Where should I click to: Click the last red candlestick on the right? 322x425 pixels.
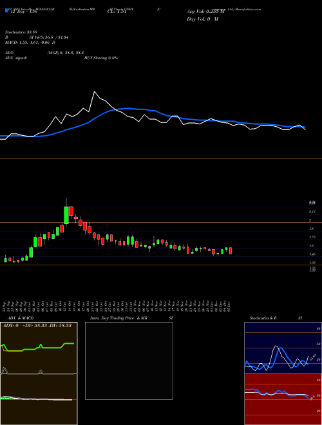[x=231, y=250]
